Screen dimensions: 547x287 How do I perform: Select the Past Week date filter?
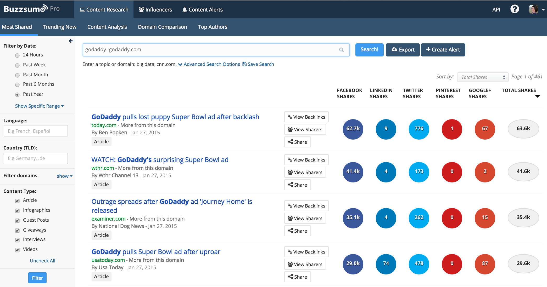[17, 65]
